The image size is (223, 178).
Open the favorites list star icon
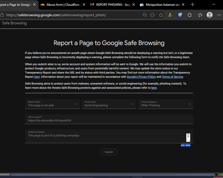[200, 15]
